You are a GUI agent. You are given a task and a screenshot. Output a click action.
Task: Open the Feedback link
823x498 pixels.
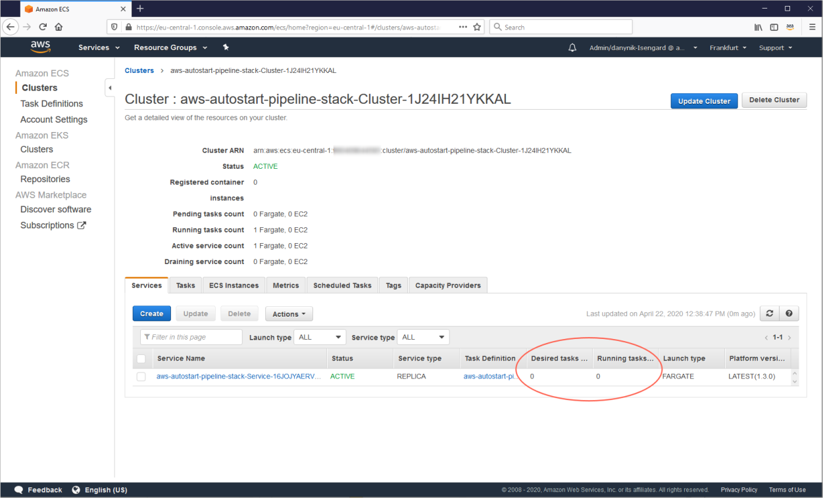click(38, 489)
